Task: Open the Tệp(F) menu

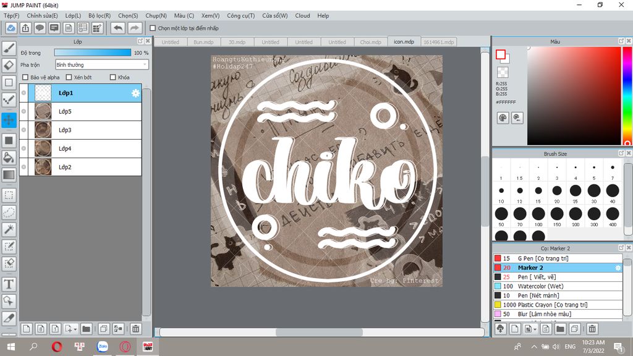Action: (11, 15)
